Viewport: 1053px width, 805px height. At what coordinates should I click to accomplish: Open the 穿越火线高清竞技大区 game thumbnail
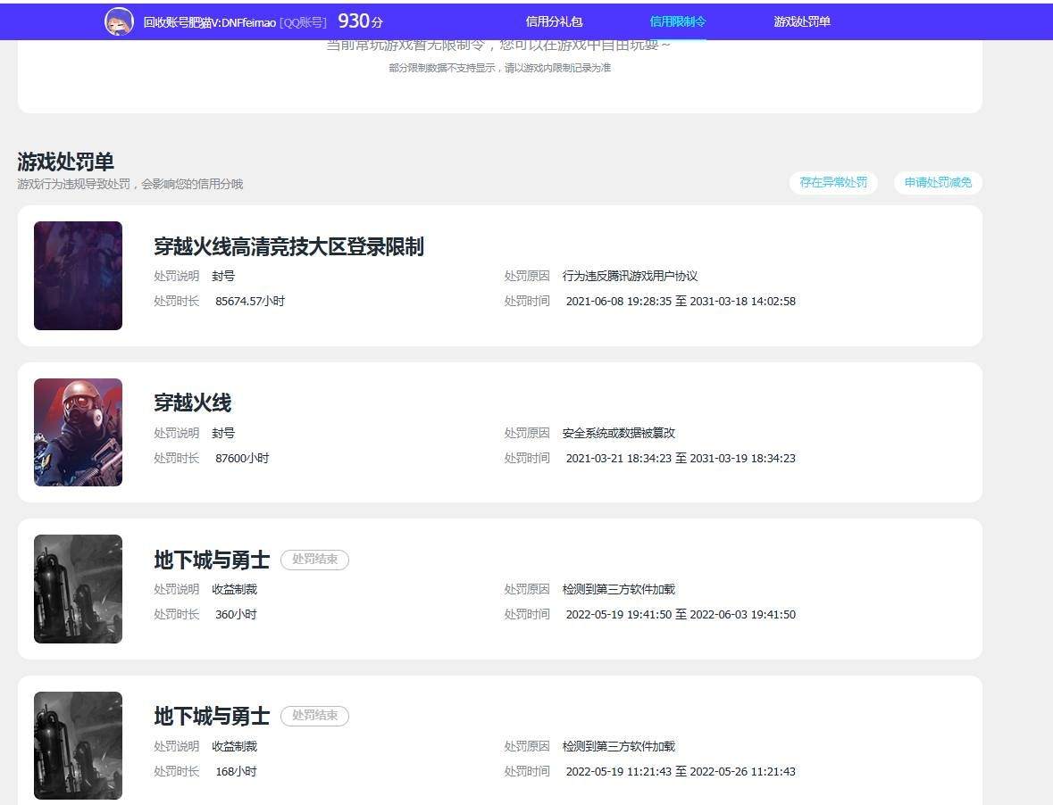point(78,276)
